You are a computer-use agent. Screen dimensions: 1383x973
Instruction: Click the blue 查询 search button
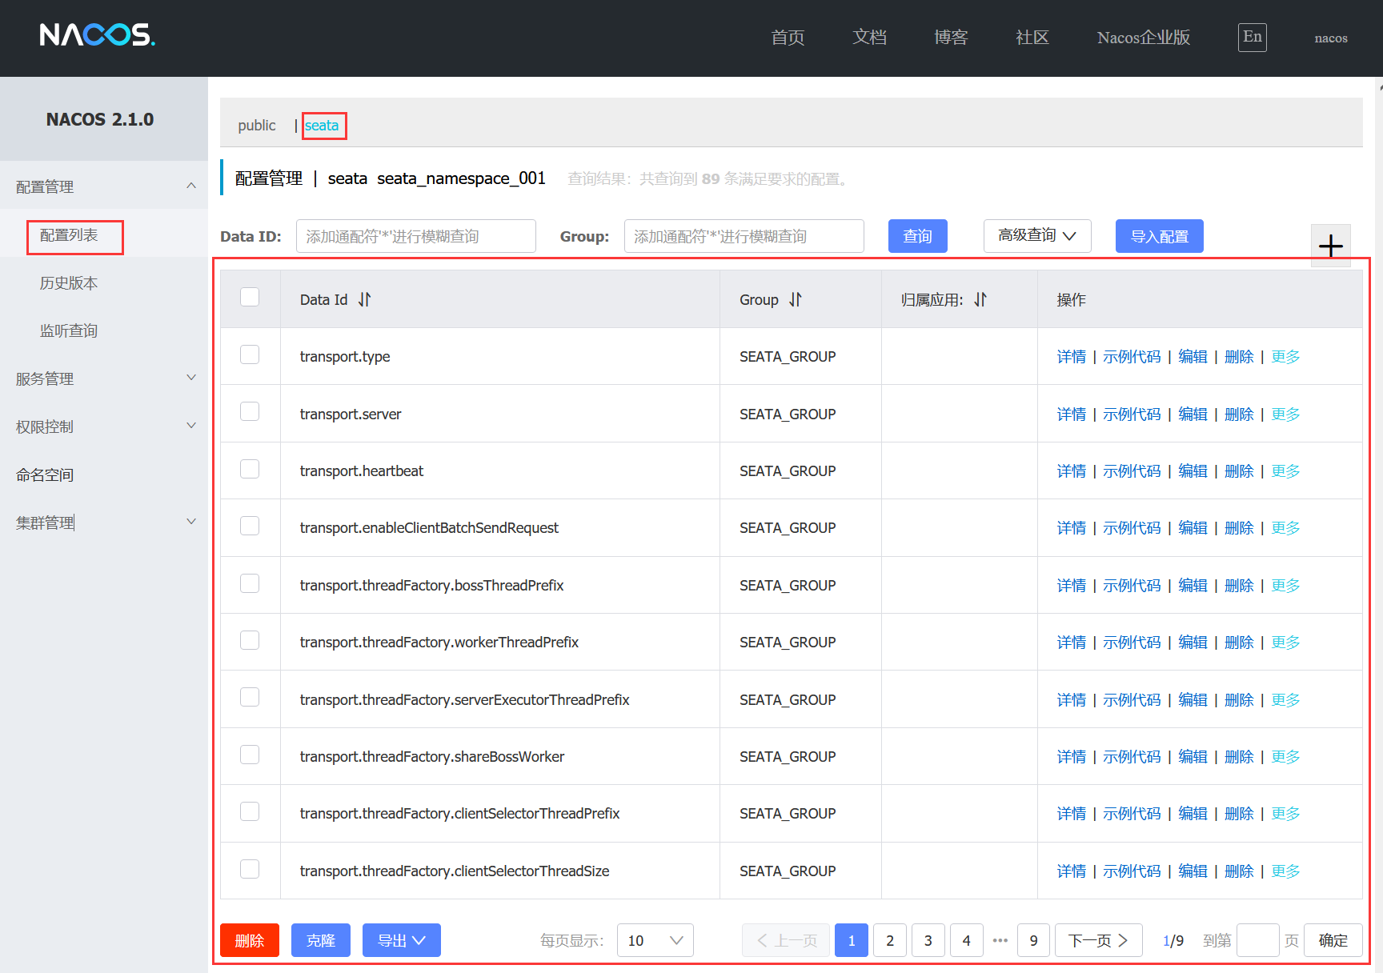pyautogui.click(x=917, y=236)
